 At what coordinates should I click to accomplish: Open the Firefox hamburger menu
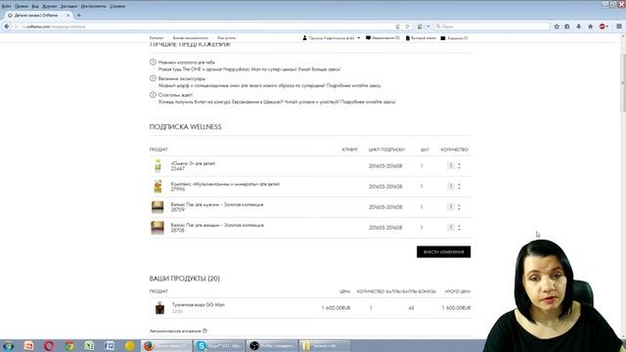tap(619, 26)
